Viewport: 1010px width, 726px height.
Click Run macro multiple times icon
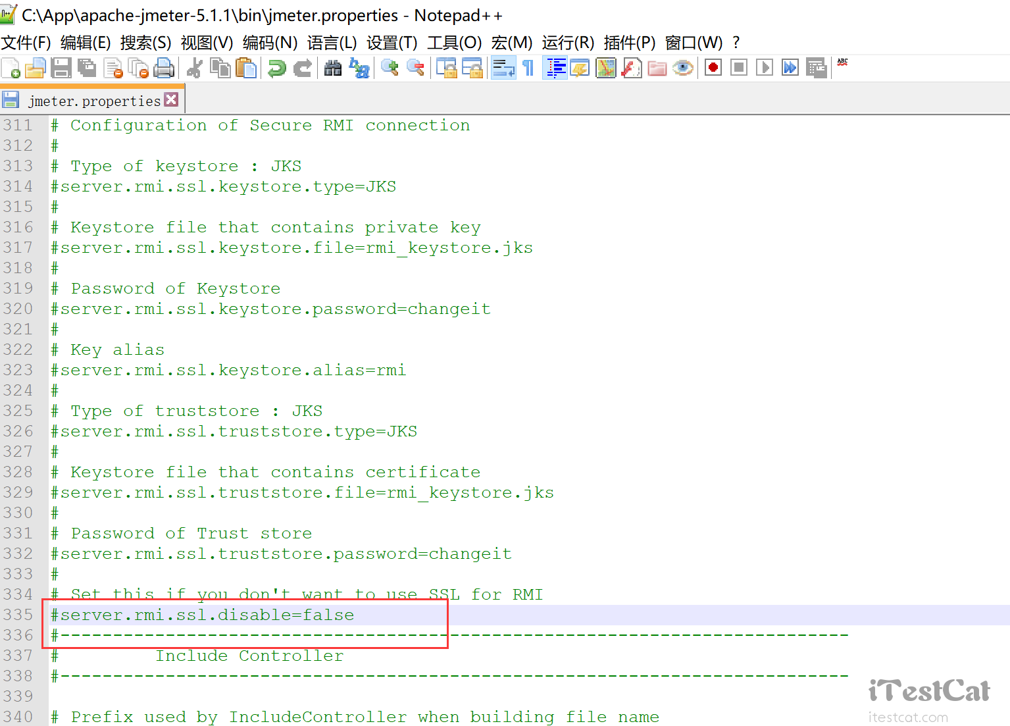pyautogui.click(x=790, y=68)
